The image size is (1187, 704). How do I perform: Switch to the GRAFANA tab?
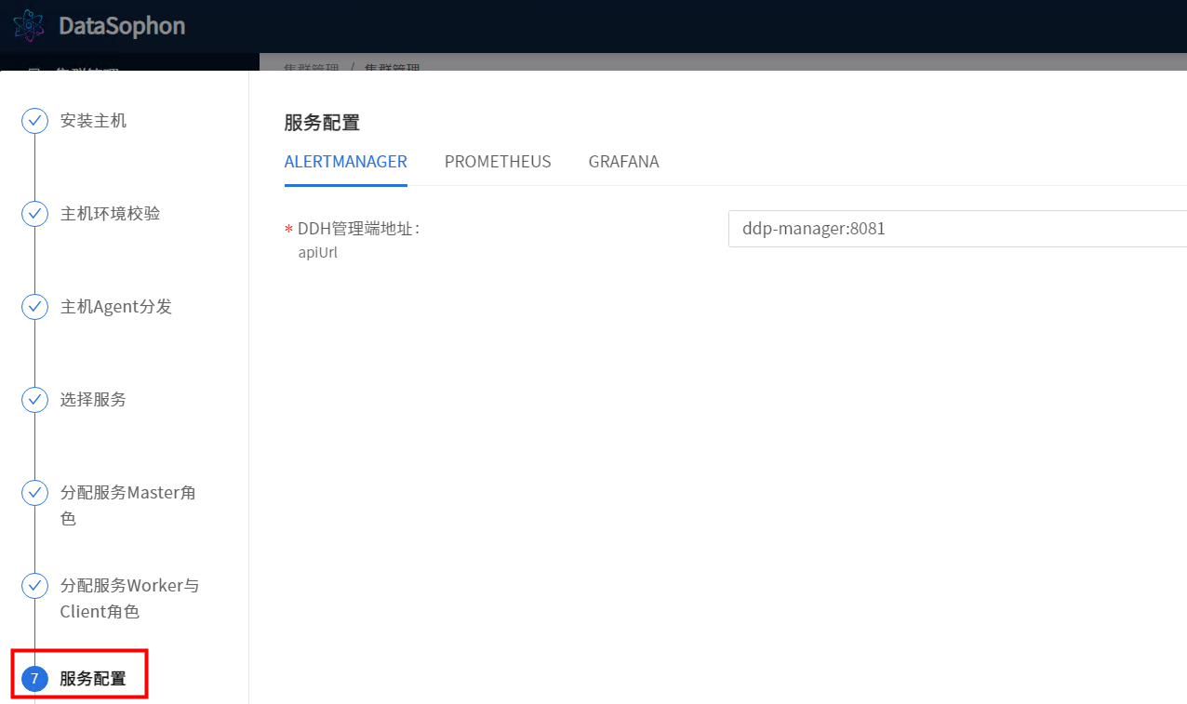pyautogui.click(x=624, y=162)
